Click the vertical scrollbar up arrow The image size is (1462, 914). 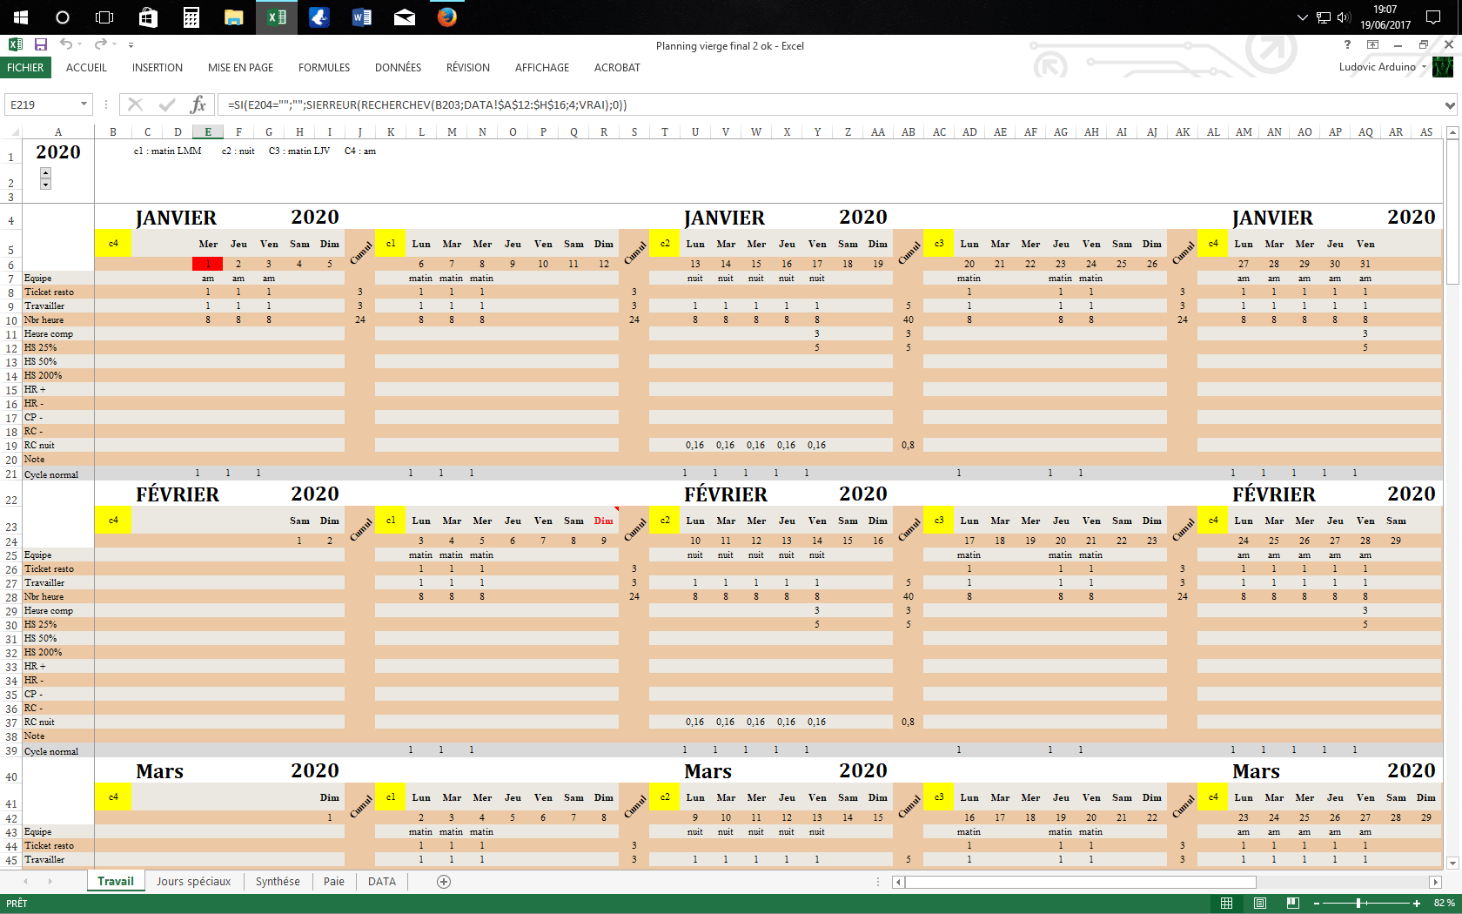pos(1452,132)
